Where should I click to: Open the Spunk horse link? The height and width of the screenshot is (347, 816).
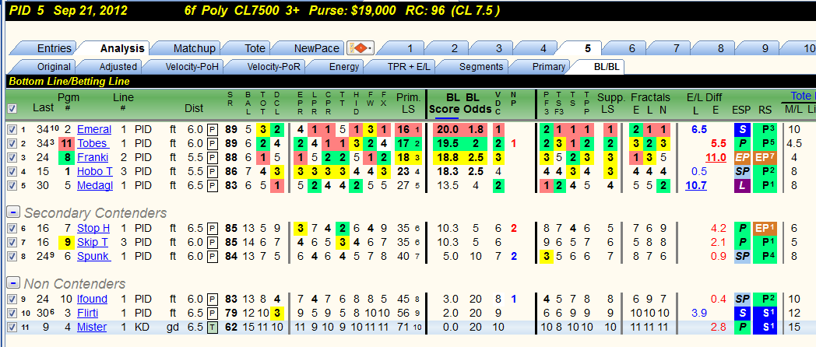click(x=93, y=256)
